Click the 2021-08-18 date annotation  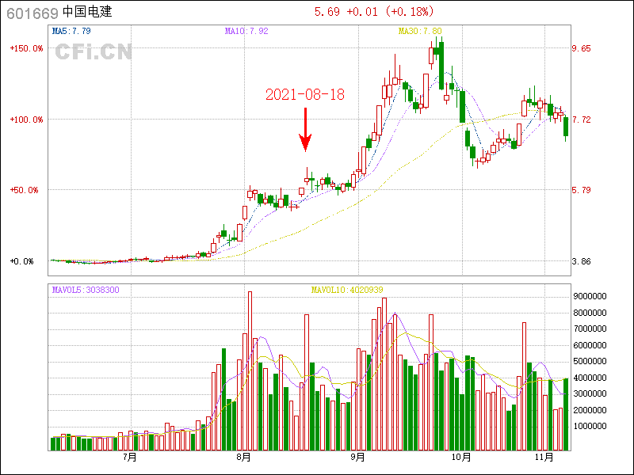[304, 94]
